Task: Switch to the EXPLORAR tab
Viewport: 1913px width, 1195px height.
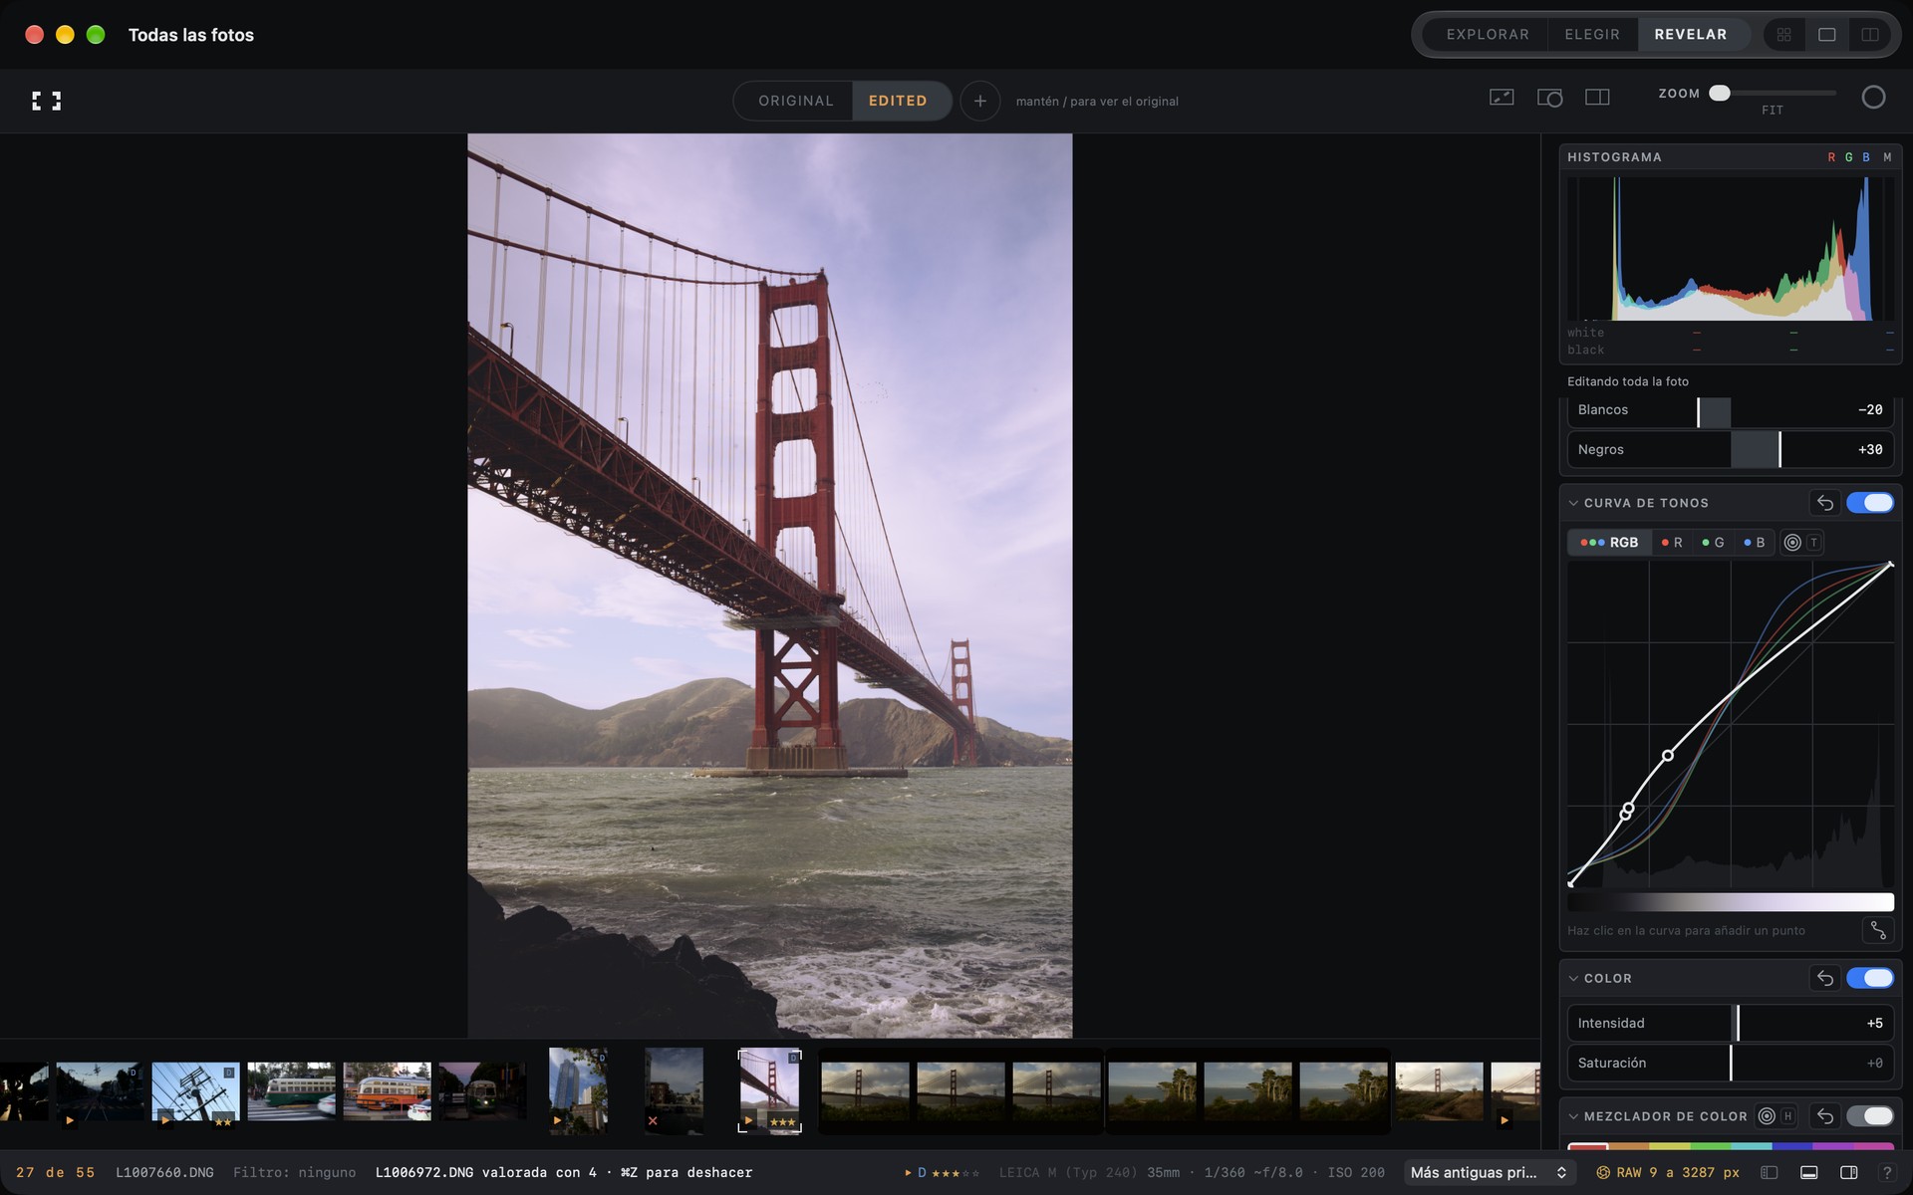Action: coord(1487,35)
